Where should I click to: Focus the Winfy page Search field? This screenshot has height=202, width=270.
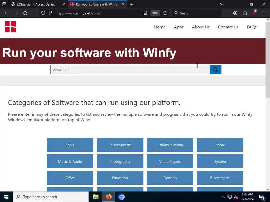130,69
